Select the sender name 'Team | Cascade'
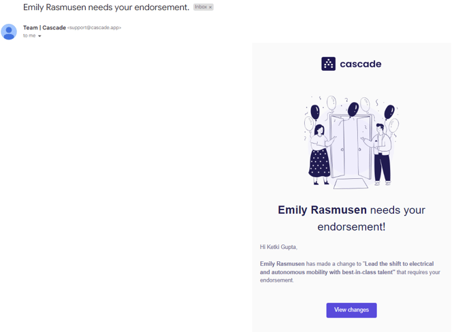Screen dimensions: 456x332 [44, 28]
